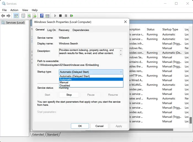Screen dimensions: 193x142
Task: Click the description box scroll down arrow
Action: [121, 54]
